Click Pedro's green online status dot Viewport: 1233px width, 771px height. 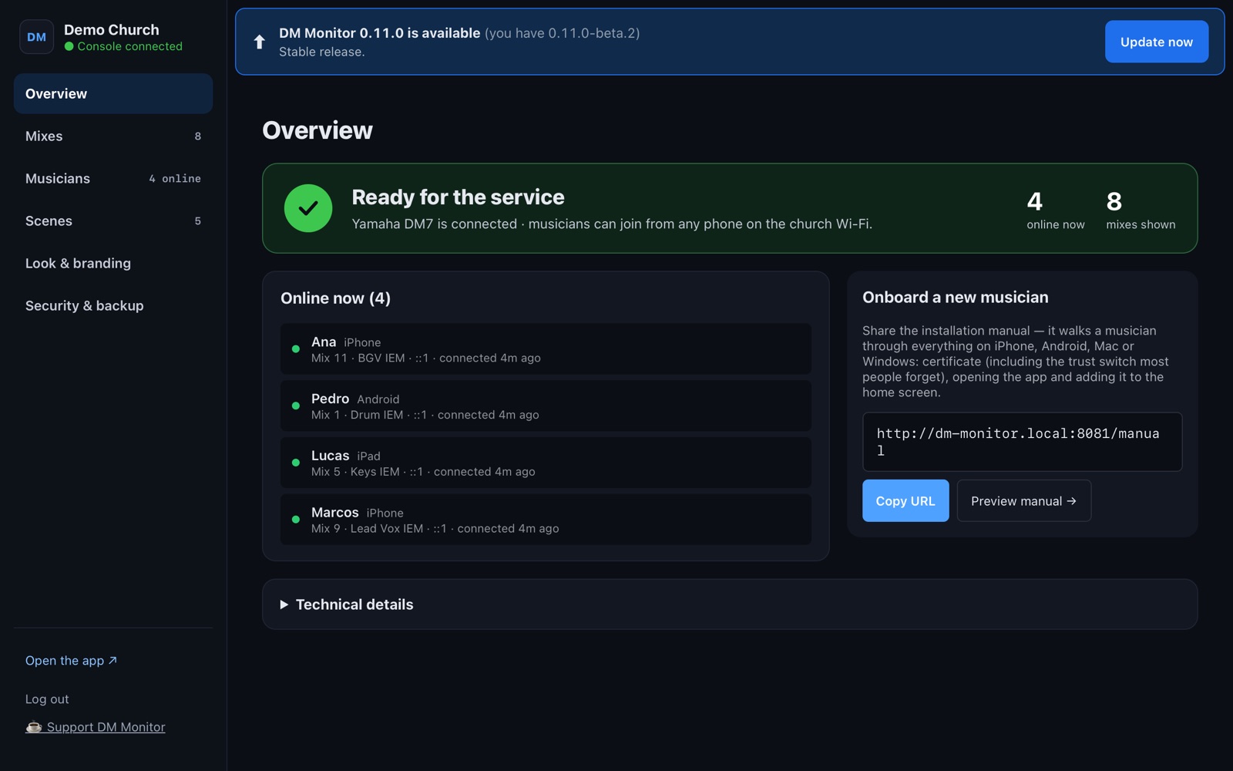pyautogui.click(x=296, y=406)
